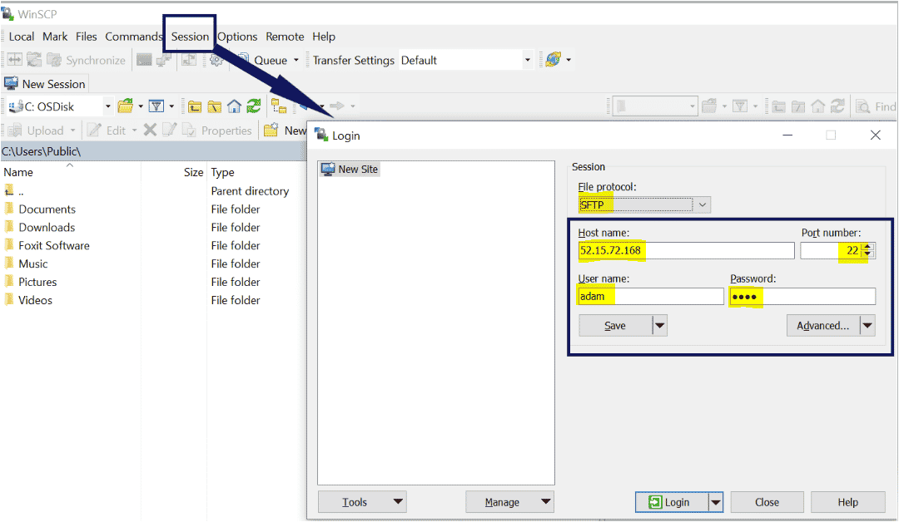Open the Options menu
Image resolution: width=899 pixels, height=522 pixels.
237,37
